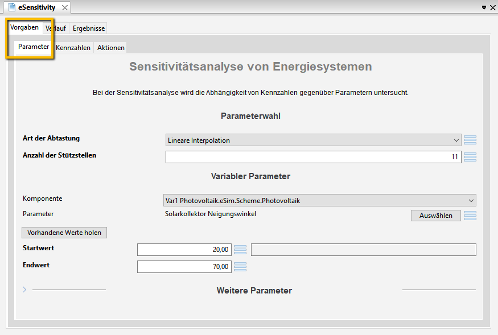
Task: Click list icon beside Anzahl der Stützstellen
Action: pos(470,157)
